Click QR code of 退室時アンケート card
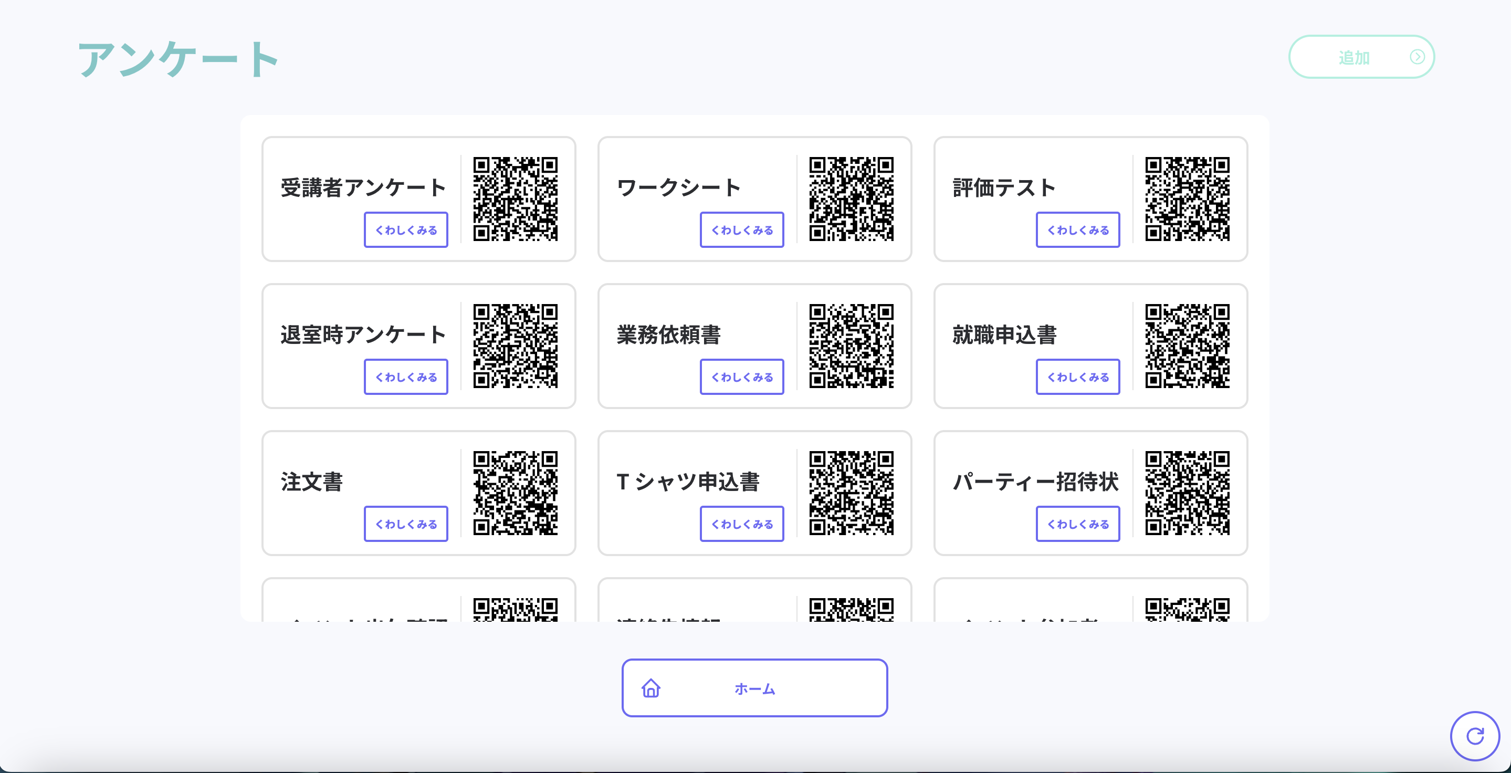Screen dimensions: 1511x773 click(x=516, y=346)
